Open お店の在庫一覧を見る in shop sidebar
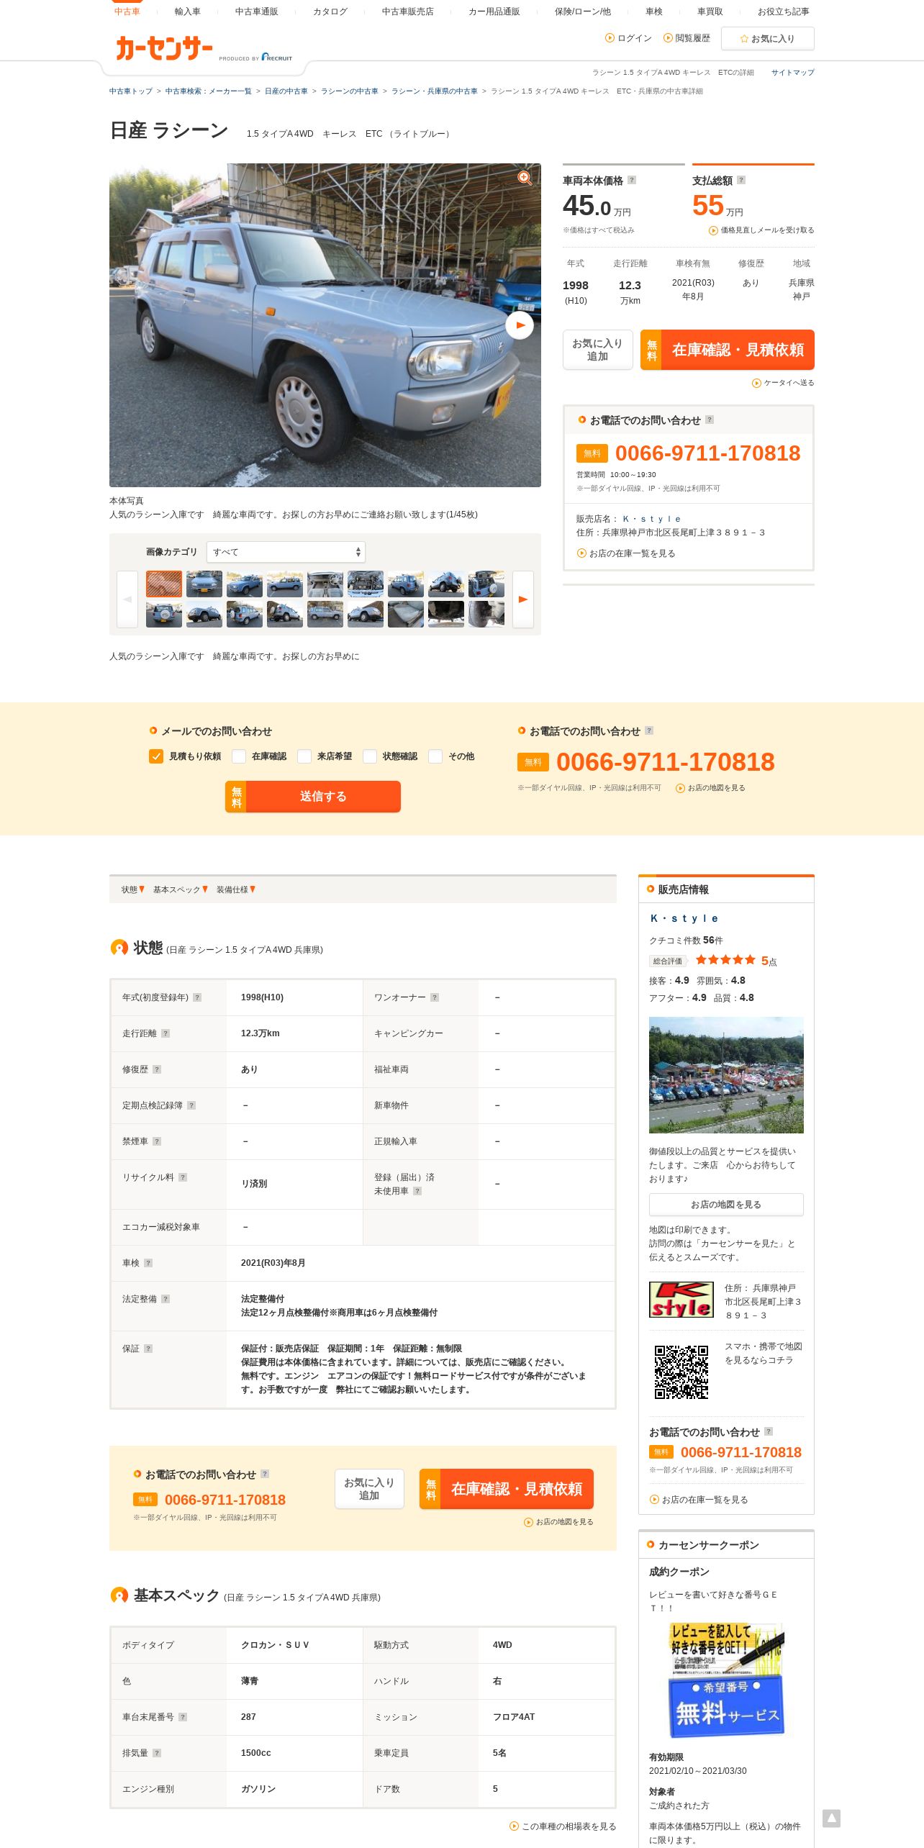Viewport: 924px width, 1848px height. pos(699,1500)
